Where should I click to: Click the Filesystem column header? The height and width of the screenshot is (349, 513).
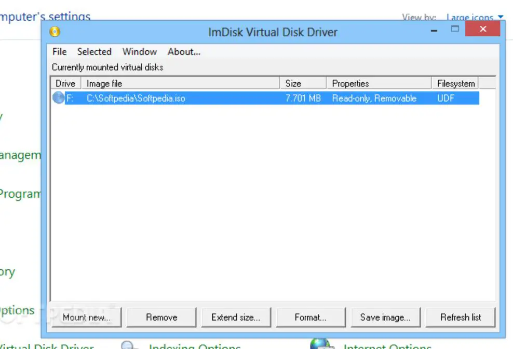455,83
